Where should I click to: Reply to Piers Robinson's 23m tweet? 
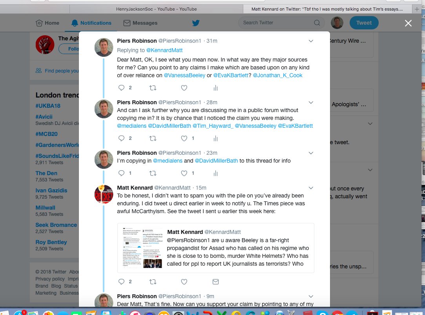pos(121,173)
